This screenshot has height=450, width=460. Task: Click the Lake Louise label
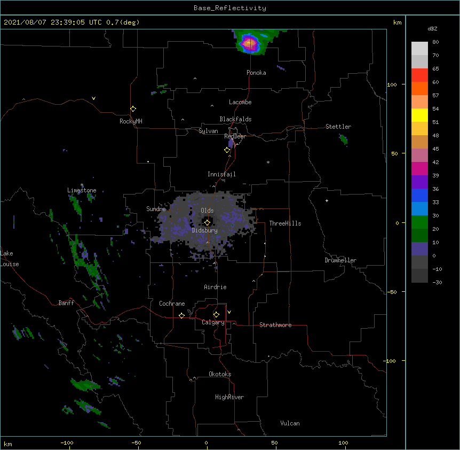click(10, 259)
